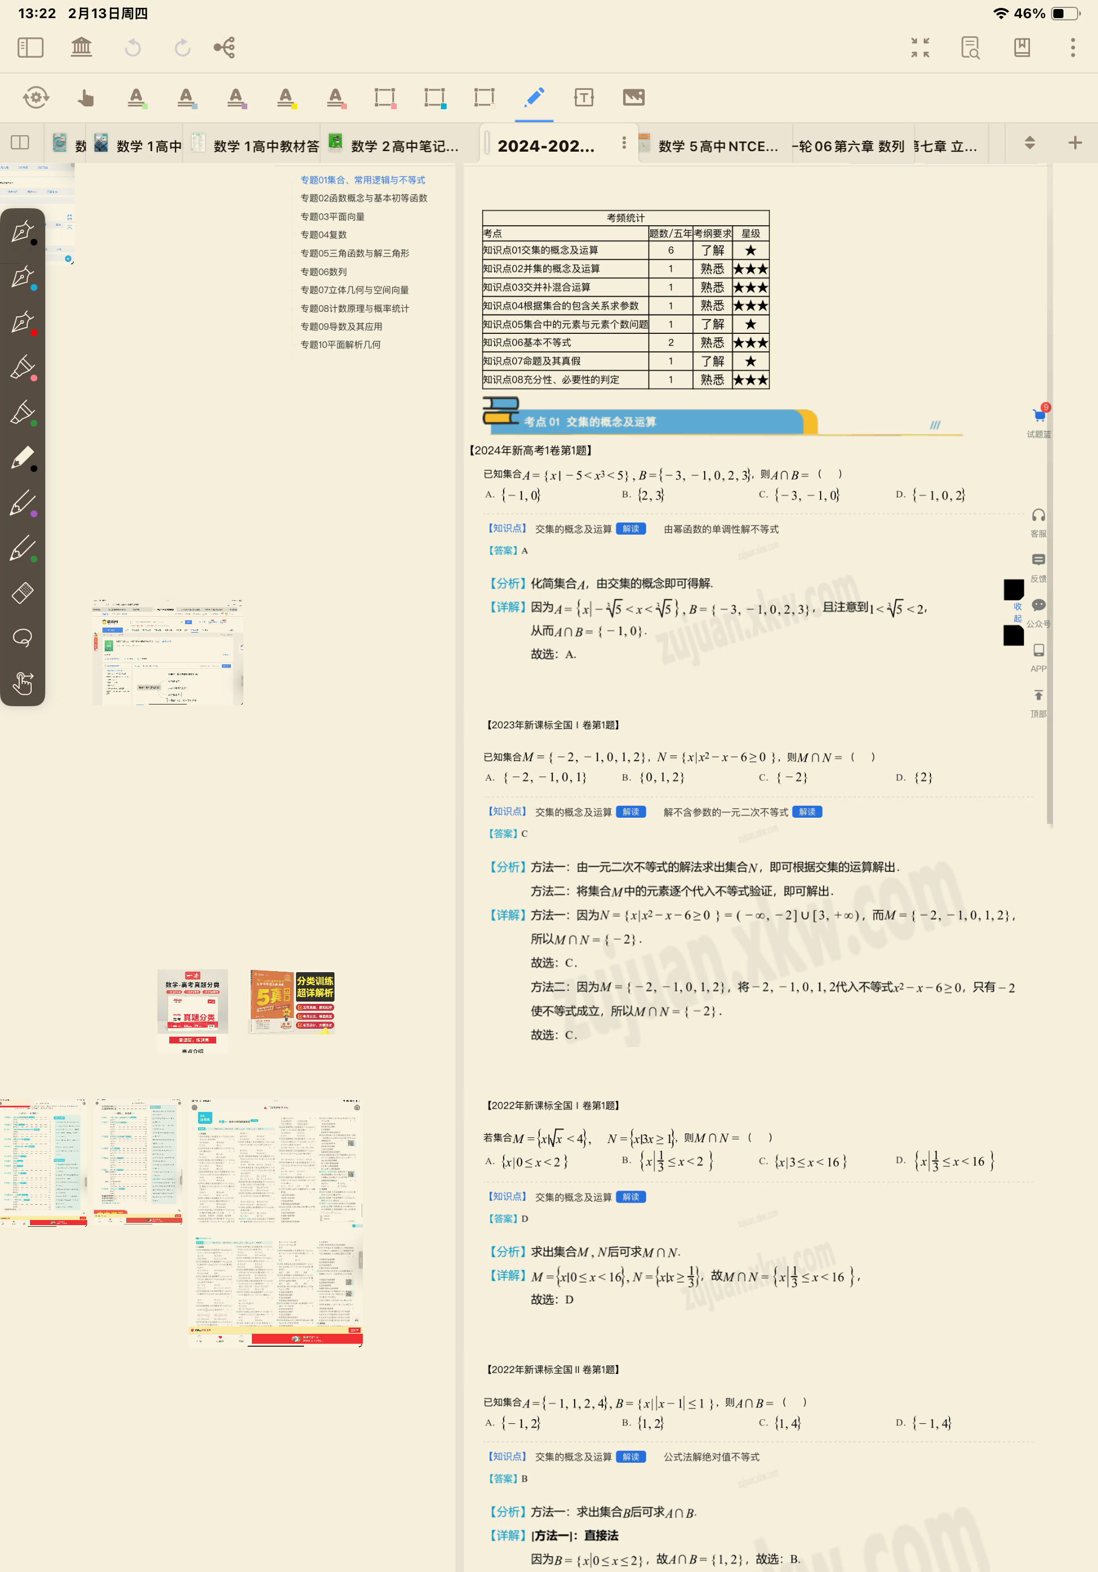Open the toolbar settings gear

click(36, 97)
